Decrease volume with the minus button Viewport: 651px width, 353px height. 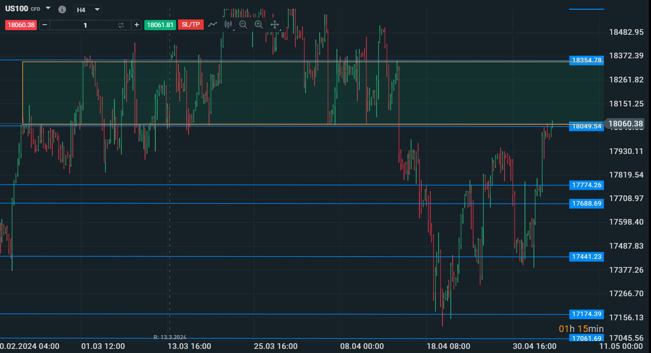coord(45,25)
